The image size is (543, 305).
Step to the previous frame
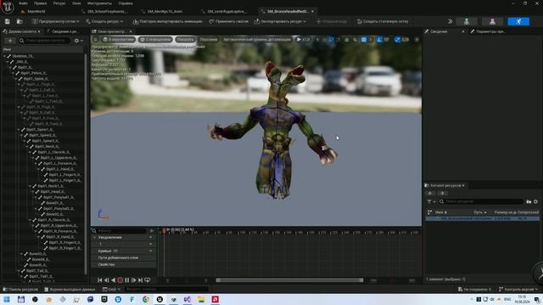[107, 280]
